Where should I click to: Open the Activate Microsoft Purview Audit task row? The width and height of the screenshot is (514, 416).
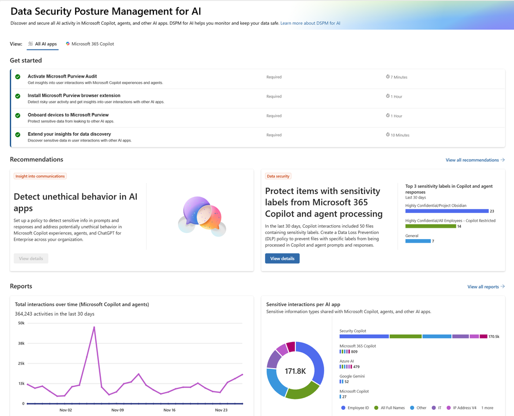point(258,79)
